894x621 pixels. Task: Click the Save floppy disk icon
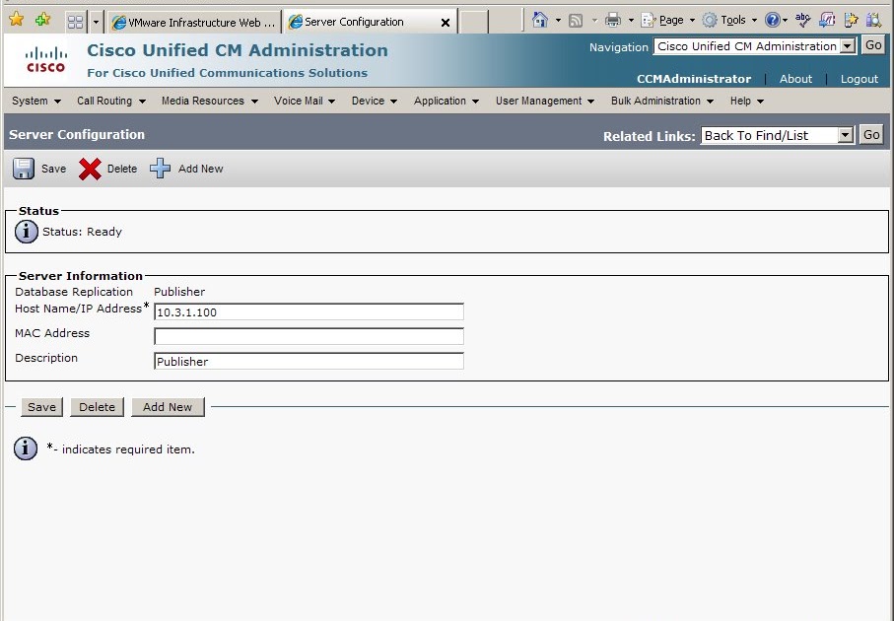24,169
